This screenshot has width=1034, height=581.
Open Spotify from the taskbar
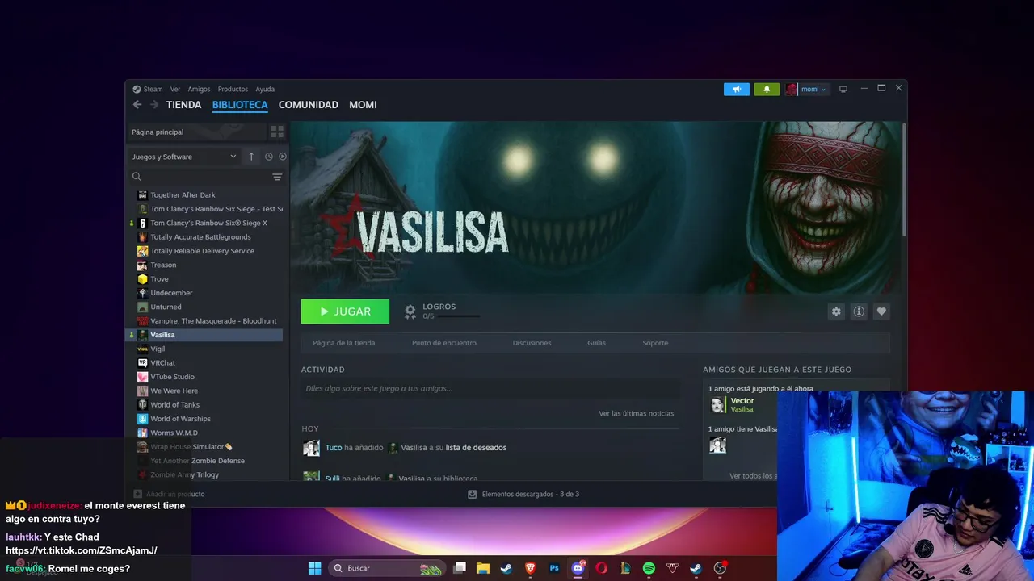coord(649,568)
